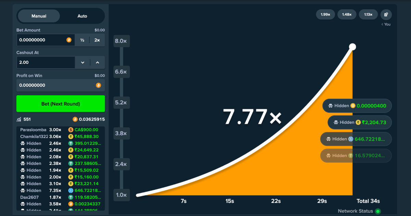Click the ₹45,888.30 payout amount
Image resolution: width=411 pixels, height=216 pixels.
(x=86, y=136)
